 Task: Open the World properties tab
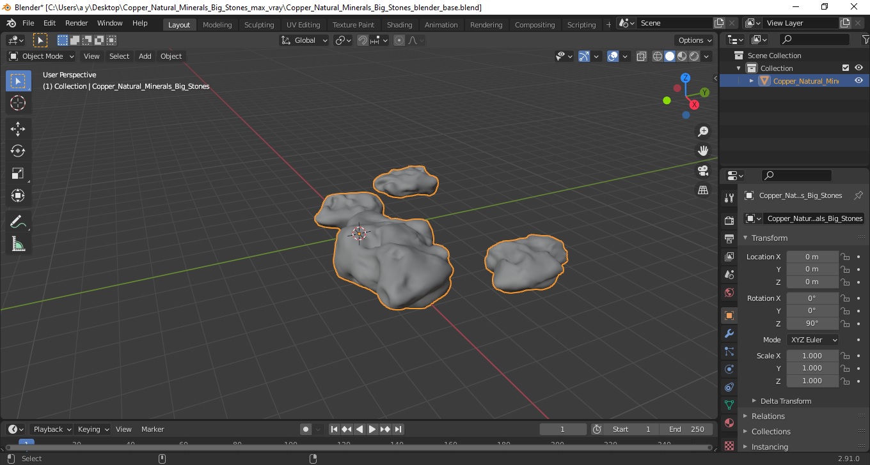[729, 293]
